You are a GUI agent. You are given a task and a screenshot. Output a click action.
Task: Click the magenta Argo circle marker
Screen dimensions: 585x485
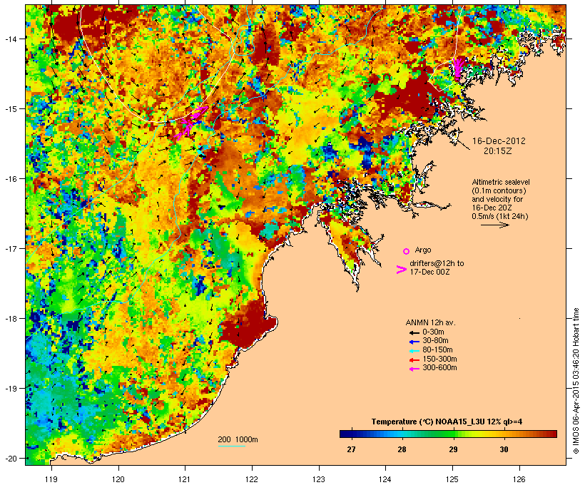tap(407, 251)
